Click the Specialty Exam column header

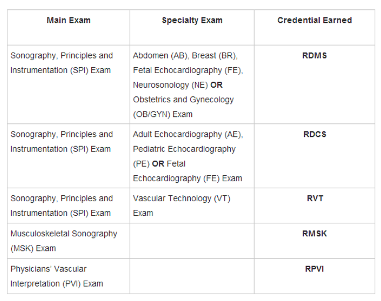pyautogui.click(x=192, y=20)
